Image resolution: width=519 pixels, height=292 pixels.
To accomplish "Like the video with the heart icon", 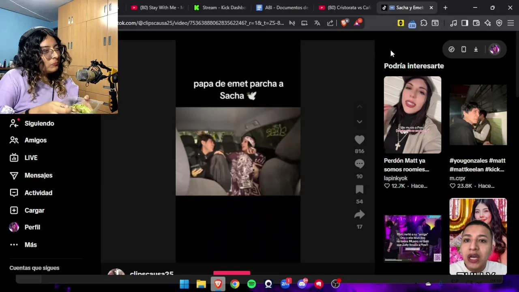I will (x=359, y=140).
